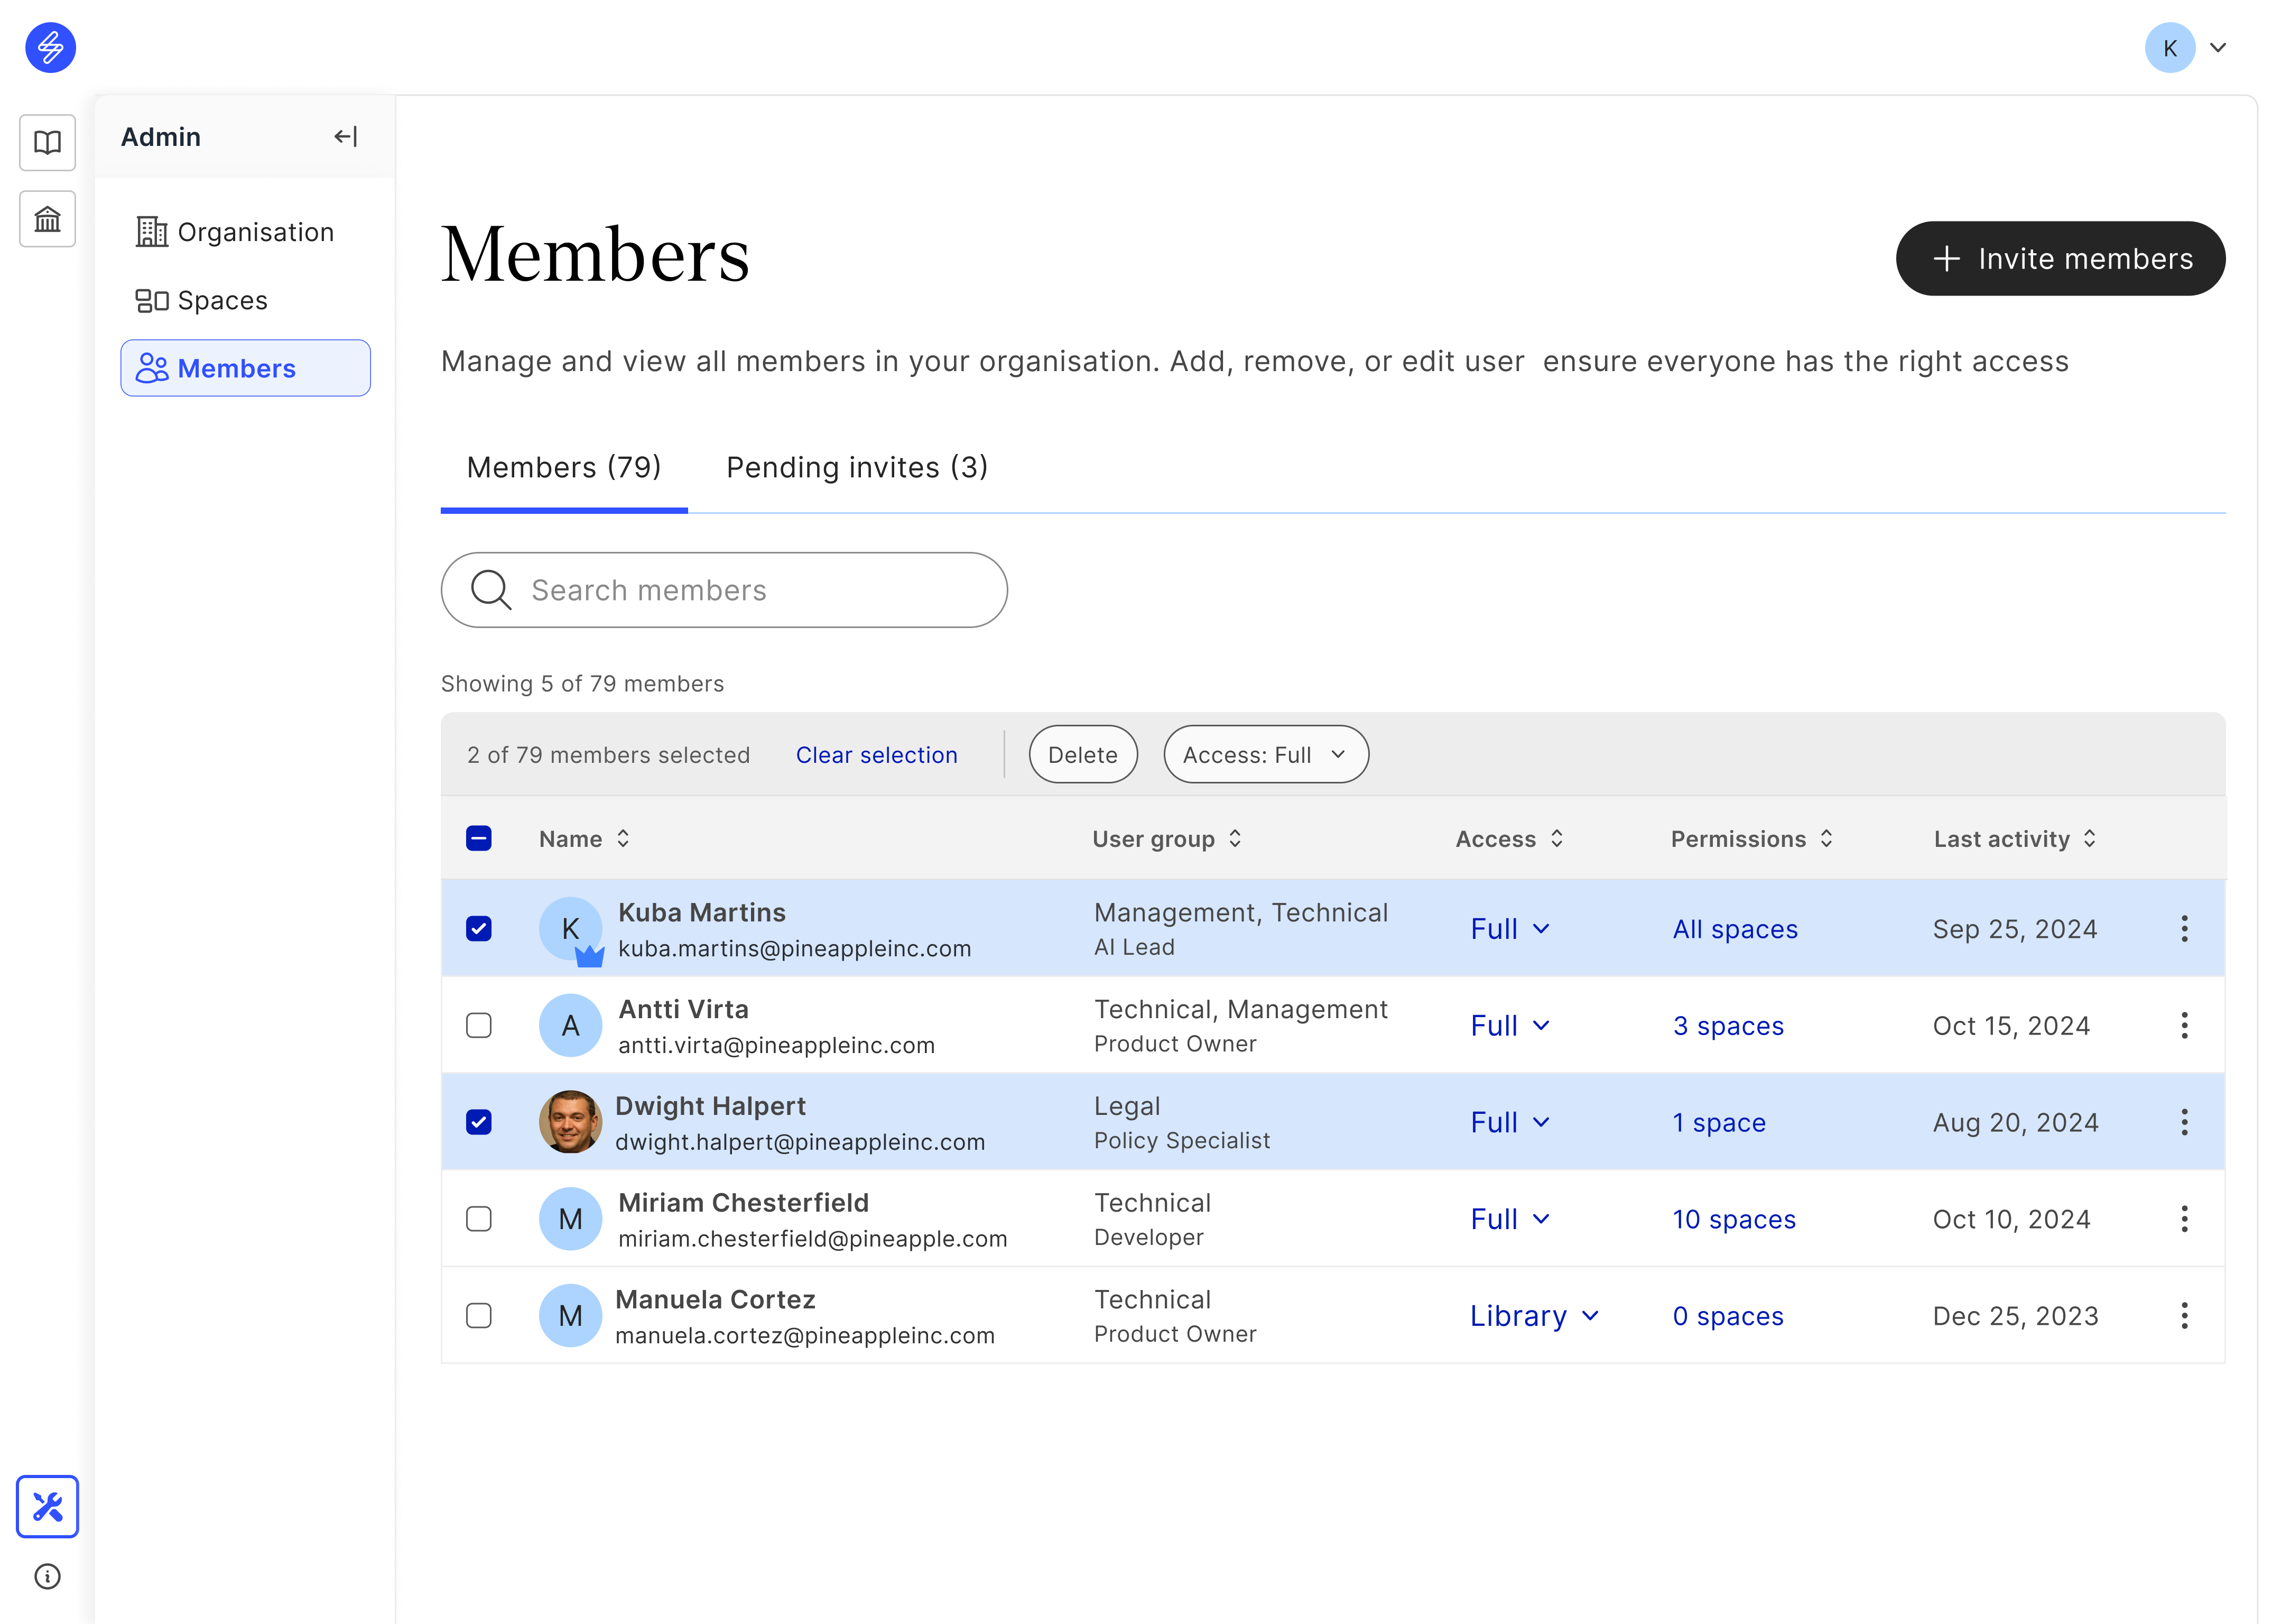Switch to the Pending invites (3) tab

(x=857, y=468)
